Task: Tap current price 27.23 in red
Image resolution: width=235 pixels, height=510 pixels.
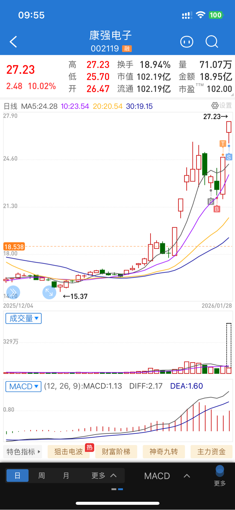Action: point(21,70)
